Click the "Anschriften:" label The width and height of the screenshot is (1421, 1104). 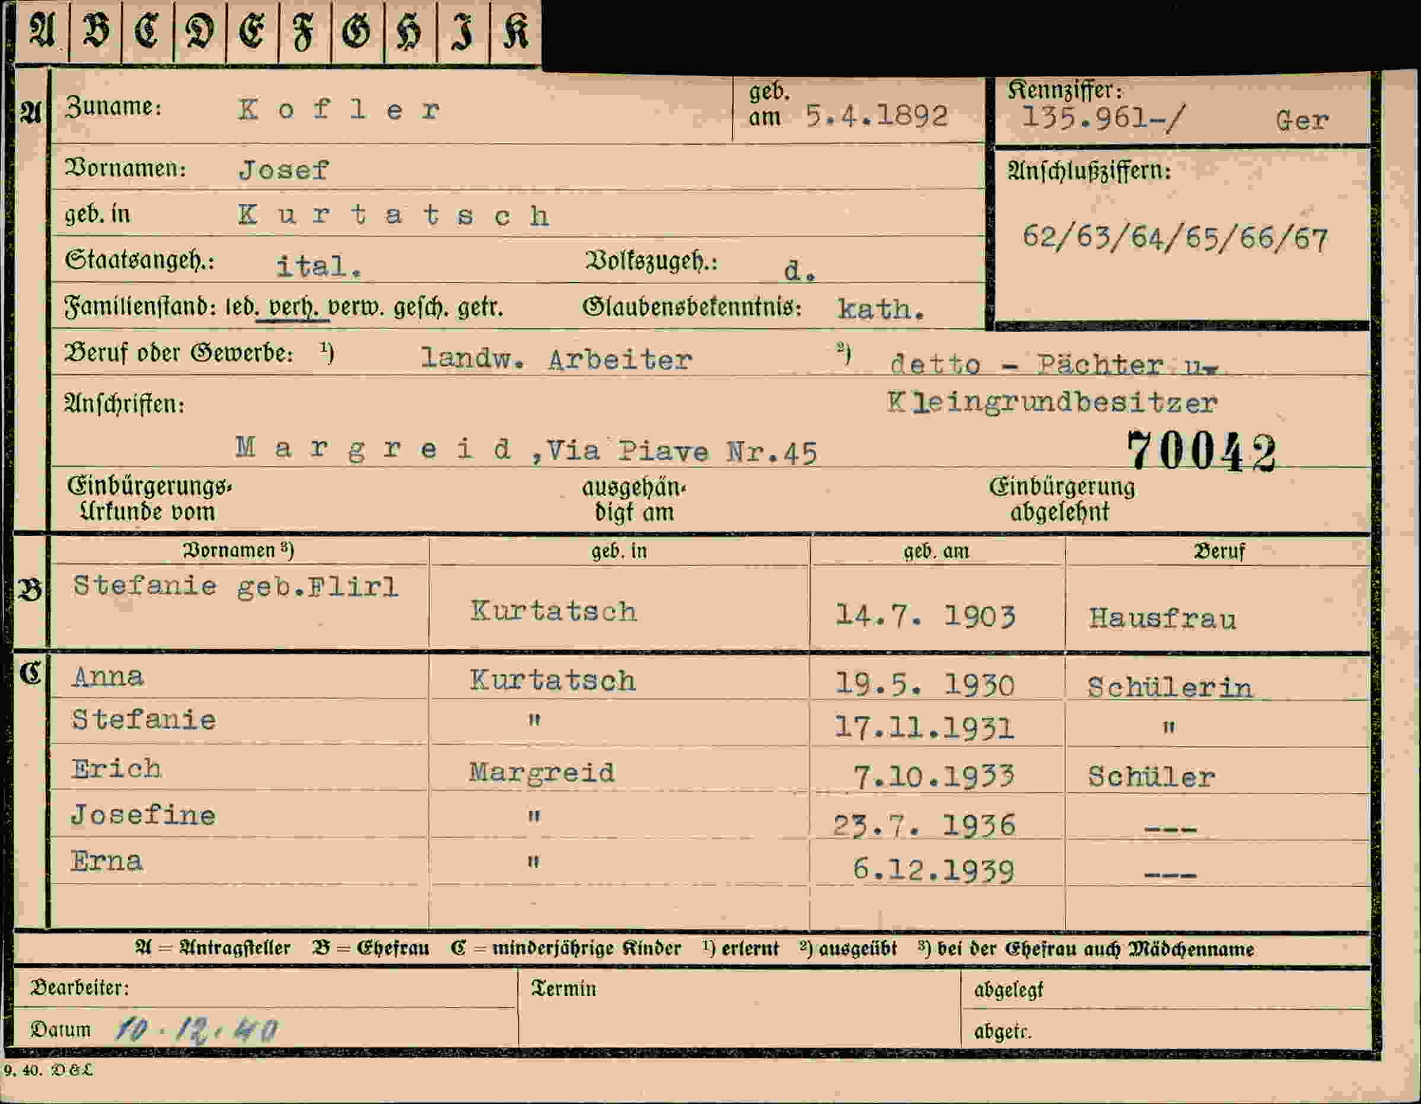click(125, 404)
